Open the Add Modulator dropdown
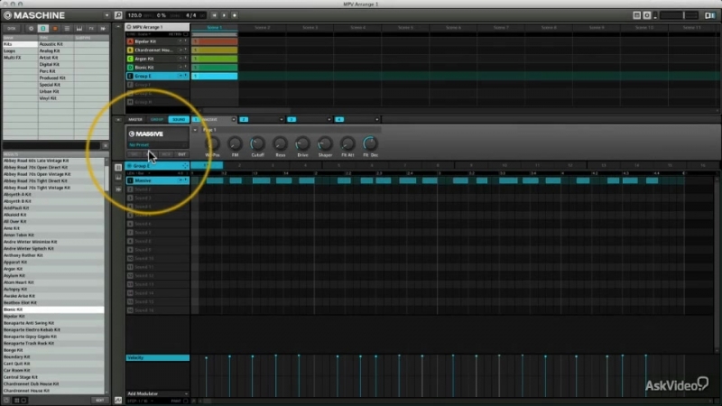Viewport: 722px width, 406px height. (x=157, y=393)
